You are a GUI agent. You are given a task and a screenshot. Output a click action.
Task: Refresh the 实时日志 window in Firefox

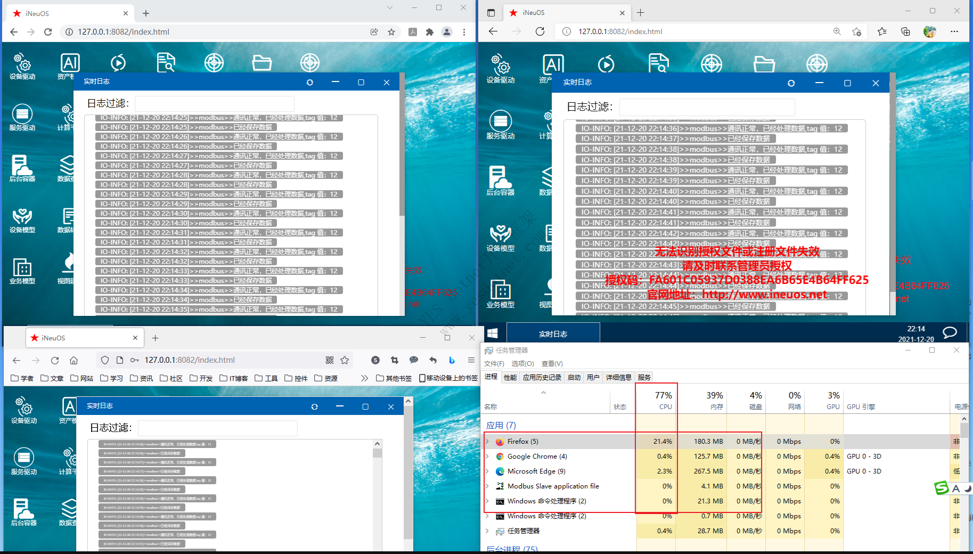point(315,406)
